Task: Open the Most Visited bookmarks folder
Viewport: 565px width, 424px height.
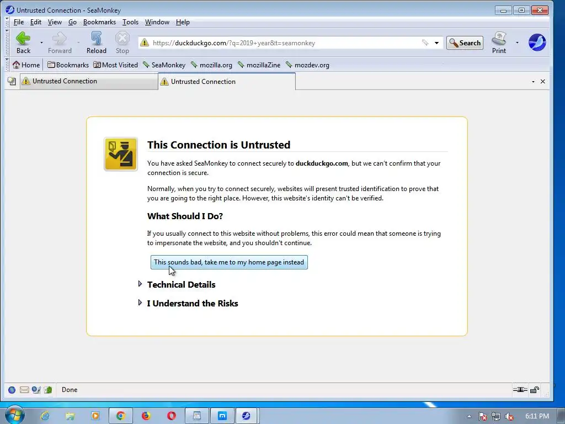Action: pyautogui.click(x=116, y=65)
